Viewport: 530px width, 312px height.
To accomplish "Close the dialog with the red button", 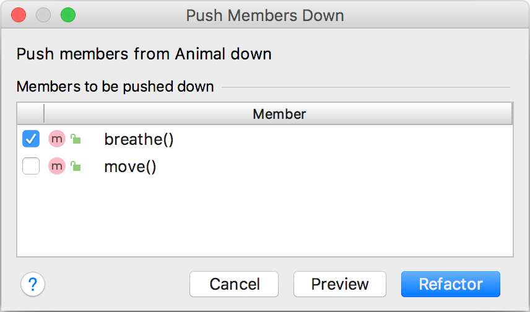I will (x=19, y=15).
